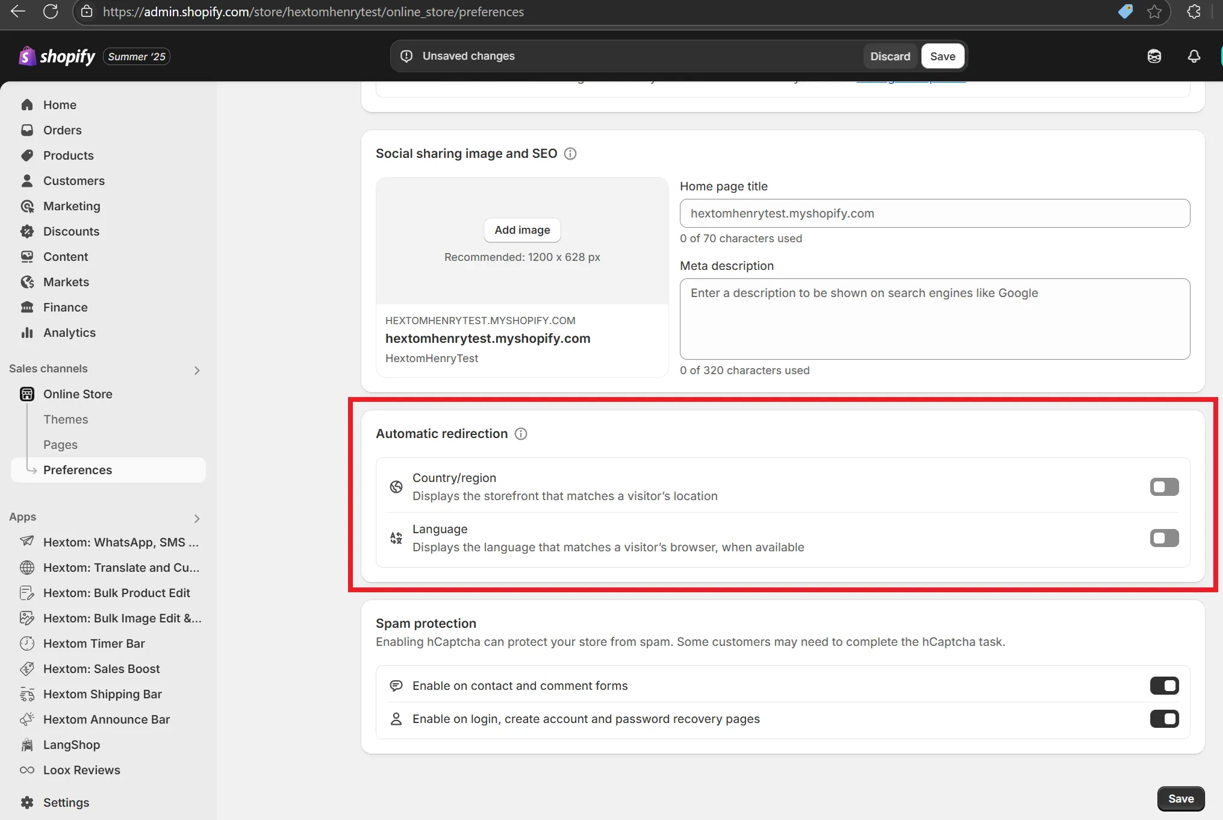This screenshot has height=820, width=1223.
Task: Click the Unsaved changes label
Action: (468, 56)
